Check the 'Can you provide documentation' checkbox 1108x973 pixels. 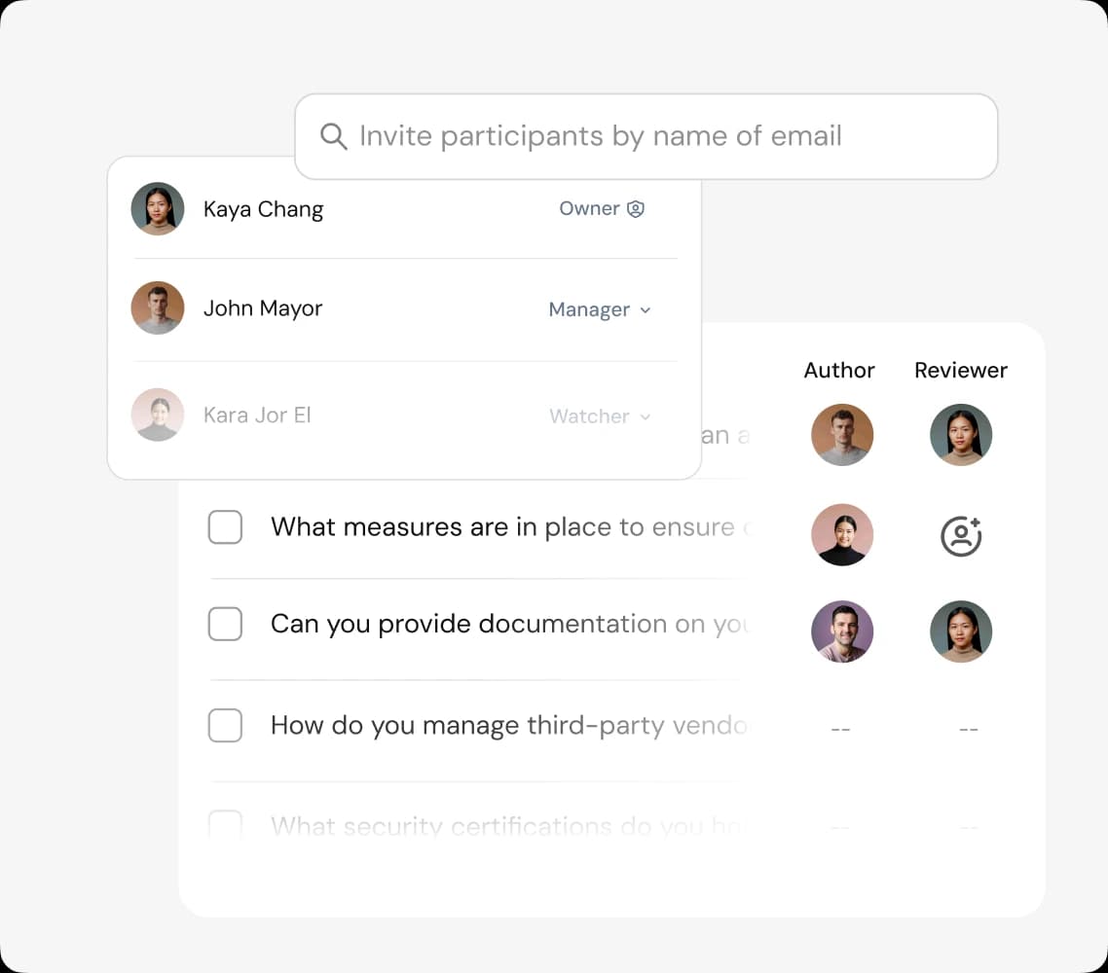point(226,625)
